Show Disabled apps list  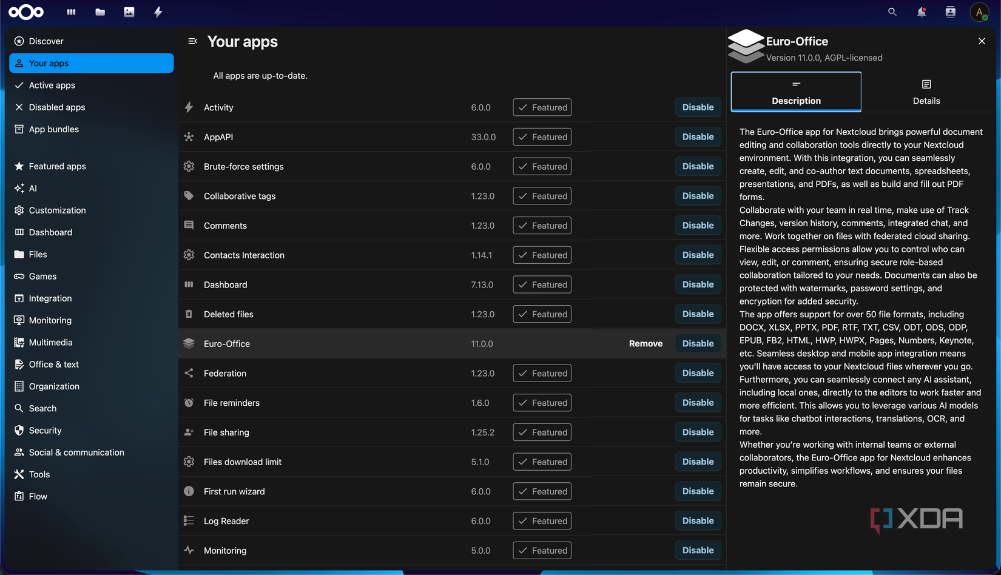[x=92, y=107]
